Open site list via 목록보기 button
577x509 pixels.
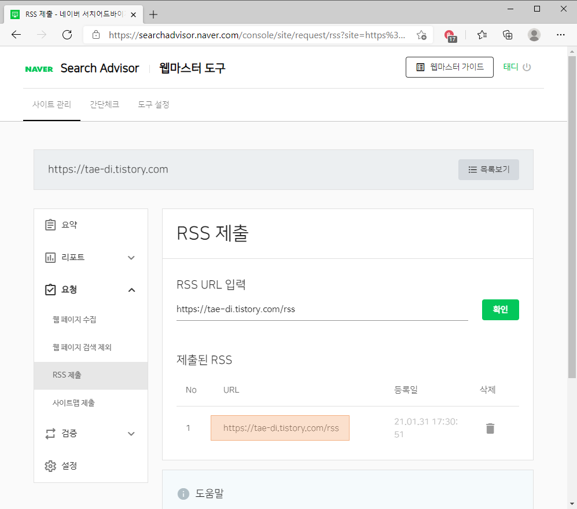(488, 169)
